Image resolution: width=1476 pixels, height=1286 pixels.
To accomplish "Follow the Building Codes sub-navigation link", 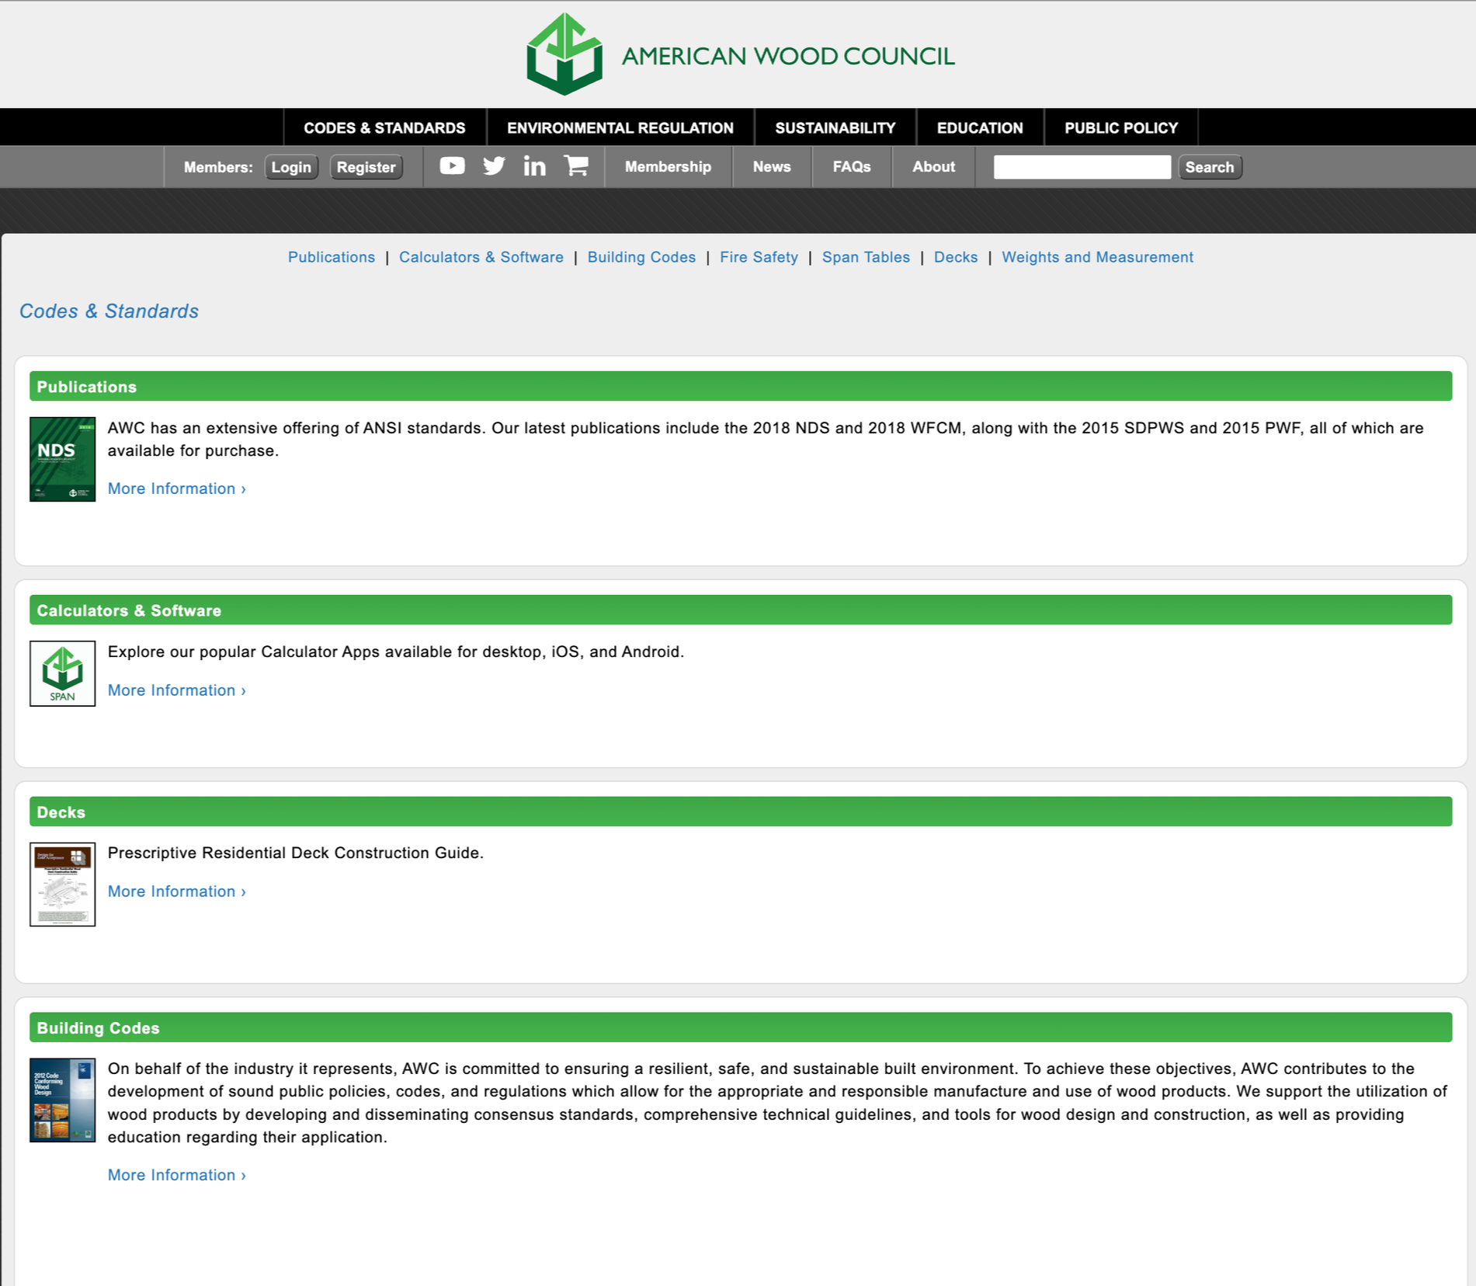I will point(641,257).
